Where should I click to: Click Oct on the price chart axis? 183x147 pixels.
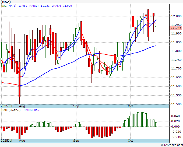point(130,106)
